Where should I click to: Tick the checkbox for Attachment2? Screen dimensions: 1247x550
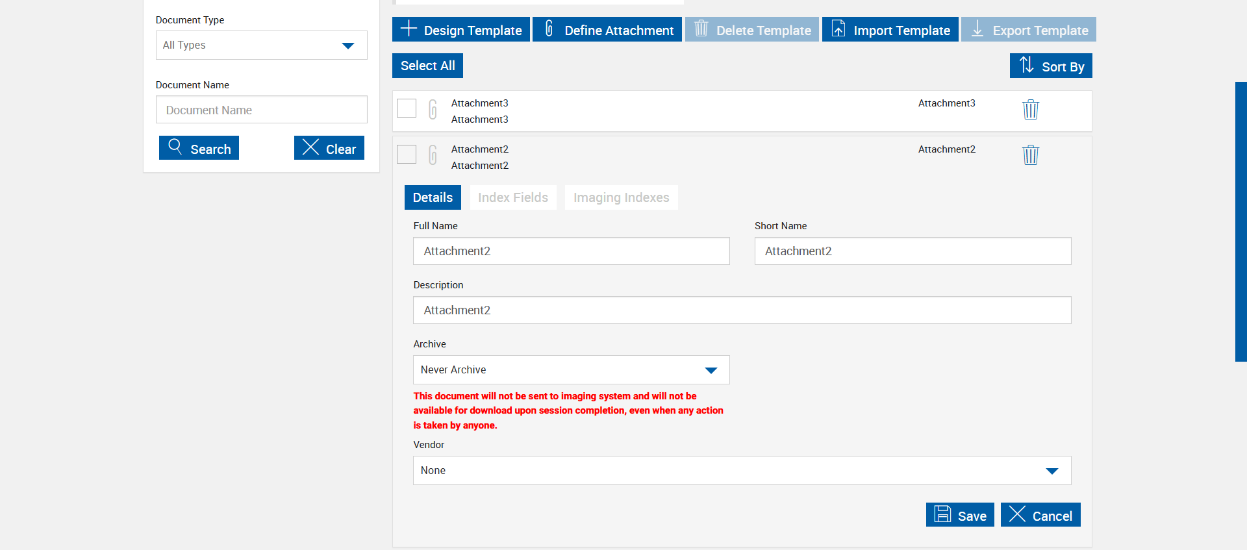click(407, 155)
